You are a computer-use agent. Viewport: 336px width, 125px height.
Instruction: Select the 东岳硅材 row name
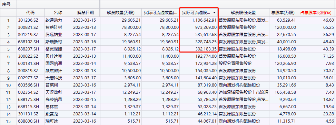pyautogui.click(x=54, y=27)
